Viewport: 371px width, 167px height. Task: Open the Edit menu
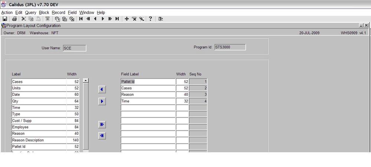click(x=19, y=13)
